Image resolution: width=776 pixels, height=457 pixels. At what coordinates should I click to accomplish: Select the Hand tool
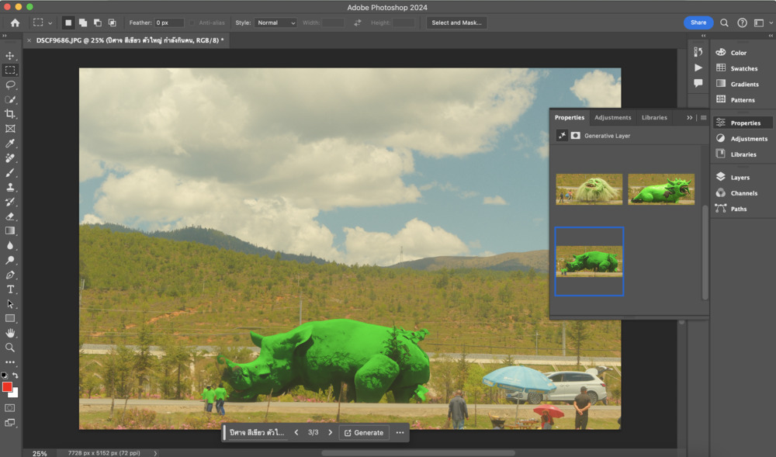(10, 333)
